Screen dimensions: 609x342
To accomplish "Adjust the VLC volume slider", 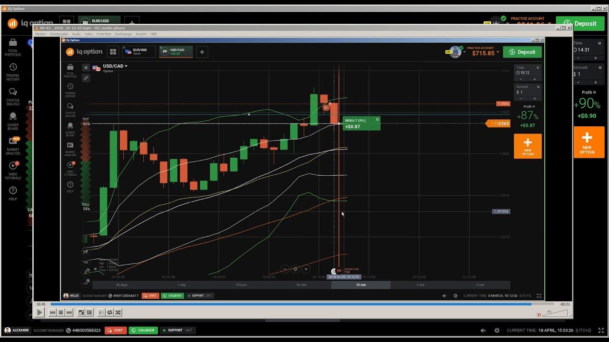I will [556, 313].
